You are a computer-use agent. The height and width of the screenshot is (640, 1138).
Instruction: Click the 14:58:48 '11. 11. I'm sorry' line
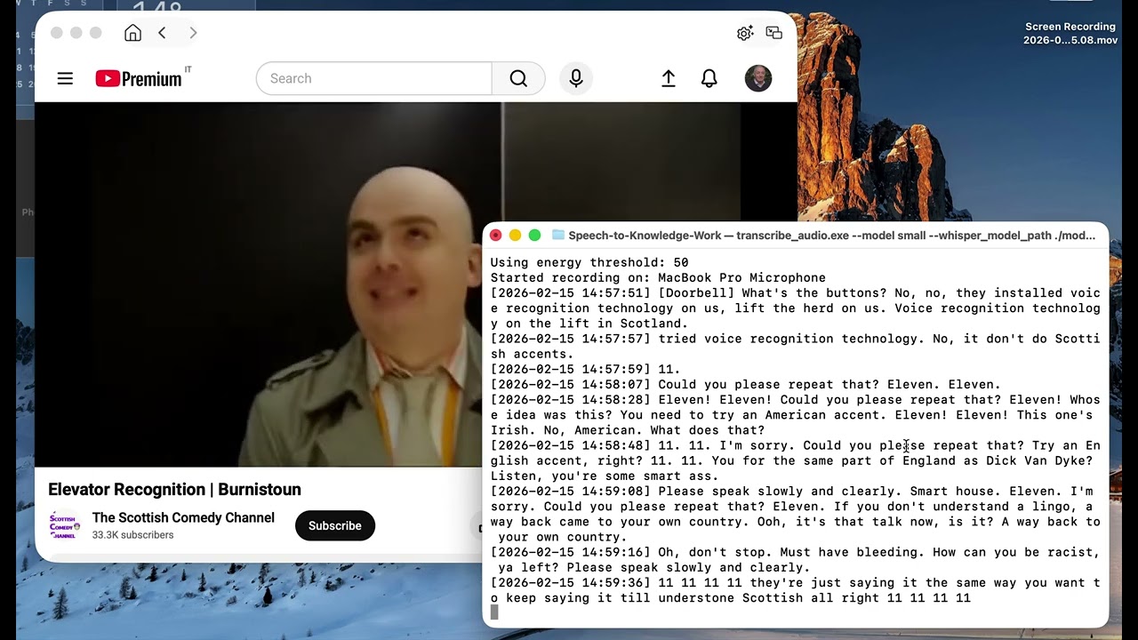796,460
